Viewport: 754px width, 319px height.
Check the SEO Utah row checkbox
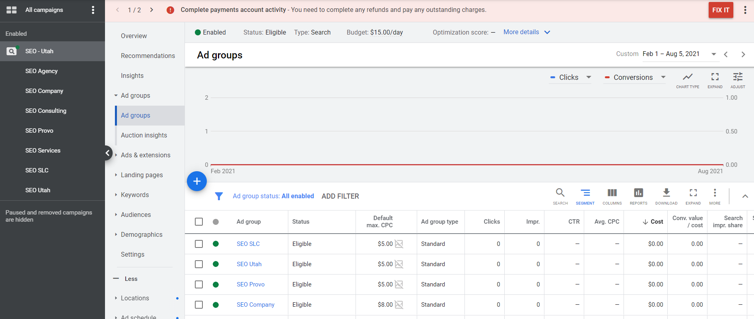(x=199, y=264)
